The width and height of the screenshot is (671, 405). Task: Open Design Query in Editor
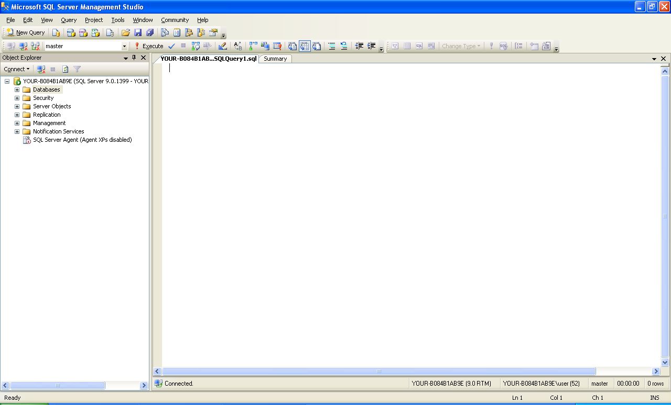[223, 46]
